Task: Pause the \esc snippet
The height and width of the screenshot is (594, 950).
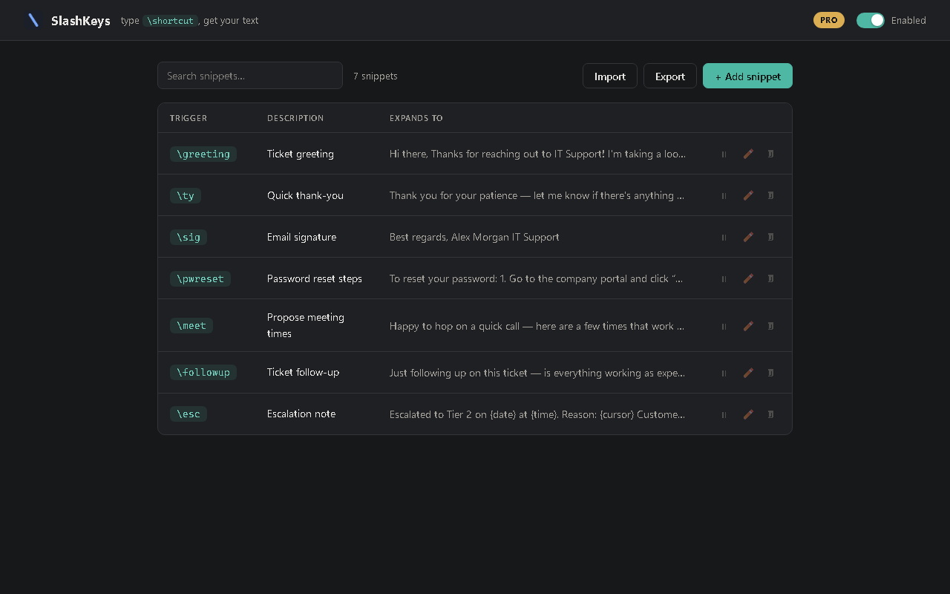Action: click(724, 414)
